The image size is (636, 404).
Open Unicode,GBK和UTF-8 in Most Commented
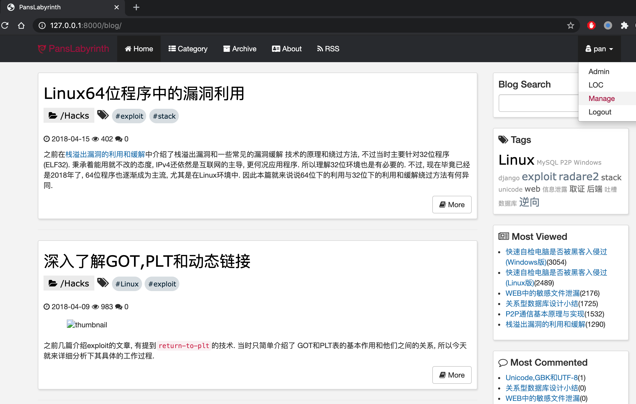(x=541, y=378)
